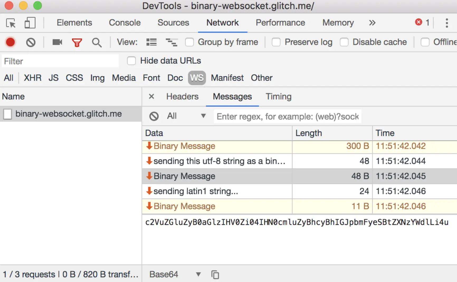Check the Disable cache option
Viewport: 457px width, 282px height.
click(344, 42)
